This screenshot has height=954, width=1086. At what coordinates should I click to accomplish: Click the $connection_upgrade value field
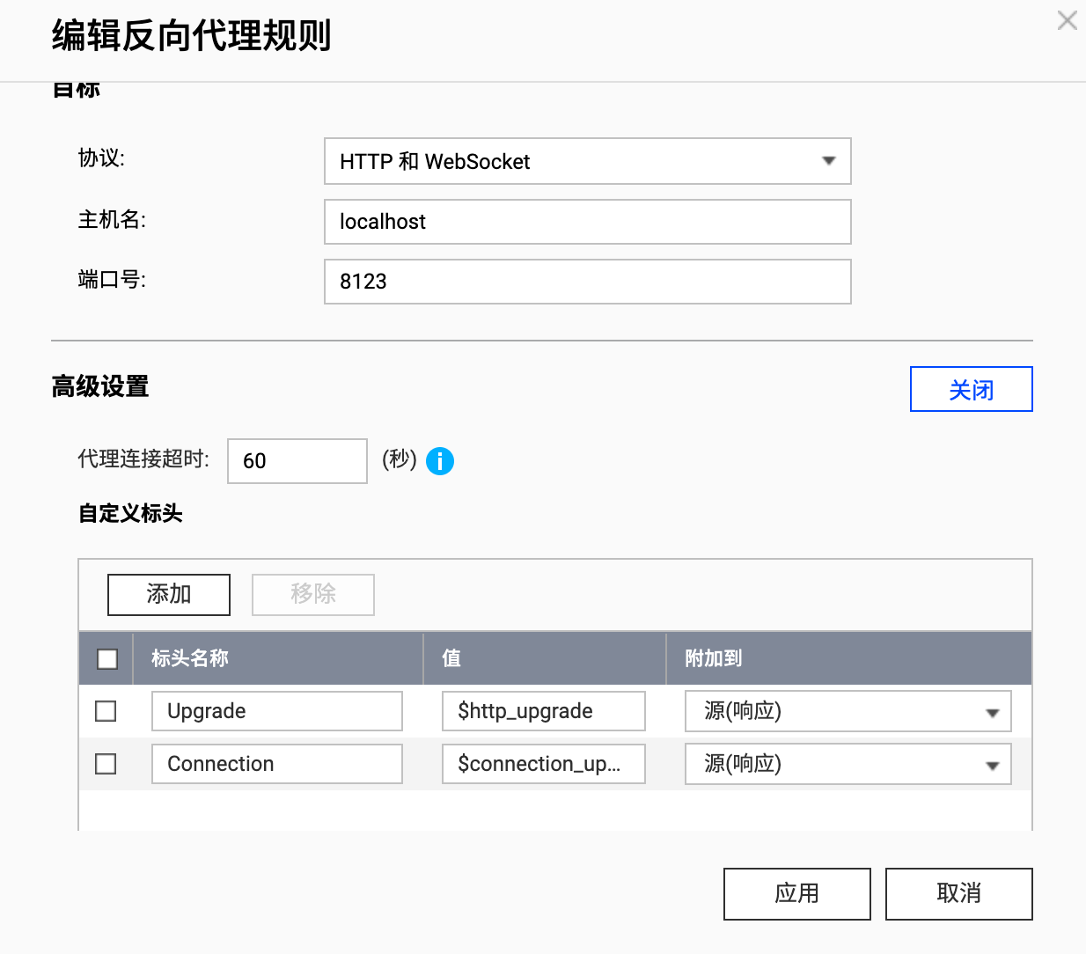(x=543, y=764)
